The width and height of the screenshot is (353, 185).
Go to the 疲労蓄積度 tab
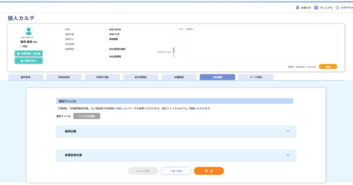141,77
